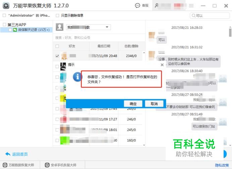Click 取消 button in dialog

click(x=154, y=104)
